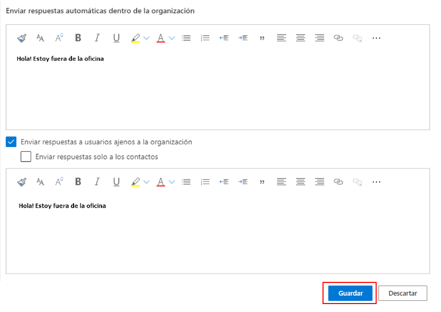
Task: Apply yellow highlight in external reply toolbar
Action: coord(135,182)
